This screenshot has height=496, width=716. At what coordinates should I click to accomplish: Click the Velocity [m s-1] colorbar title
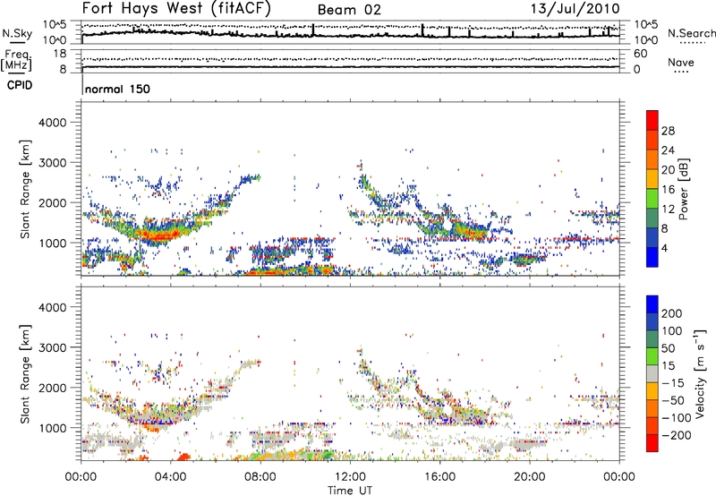tap(700, 373)
